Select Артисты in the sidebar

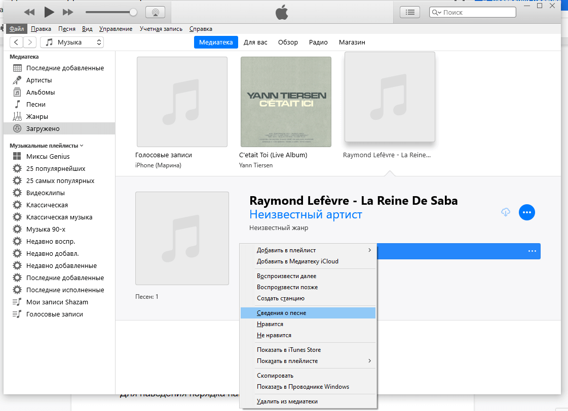[x=59, y=80]
